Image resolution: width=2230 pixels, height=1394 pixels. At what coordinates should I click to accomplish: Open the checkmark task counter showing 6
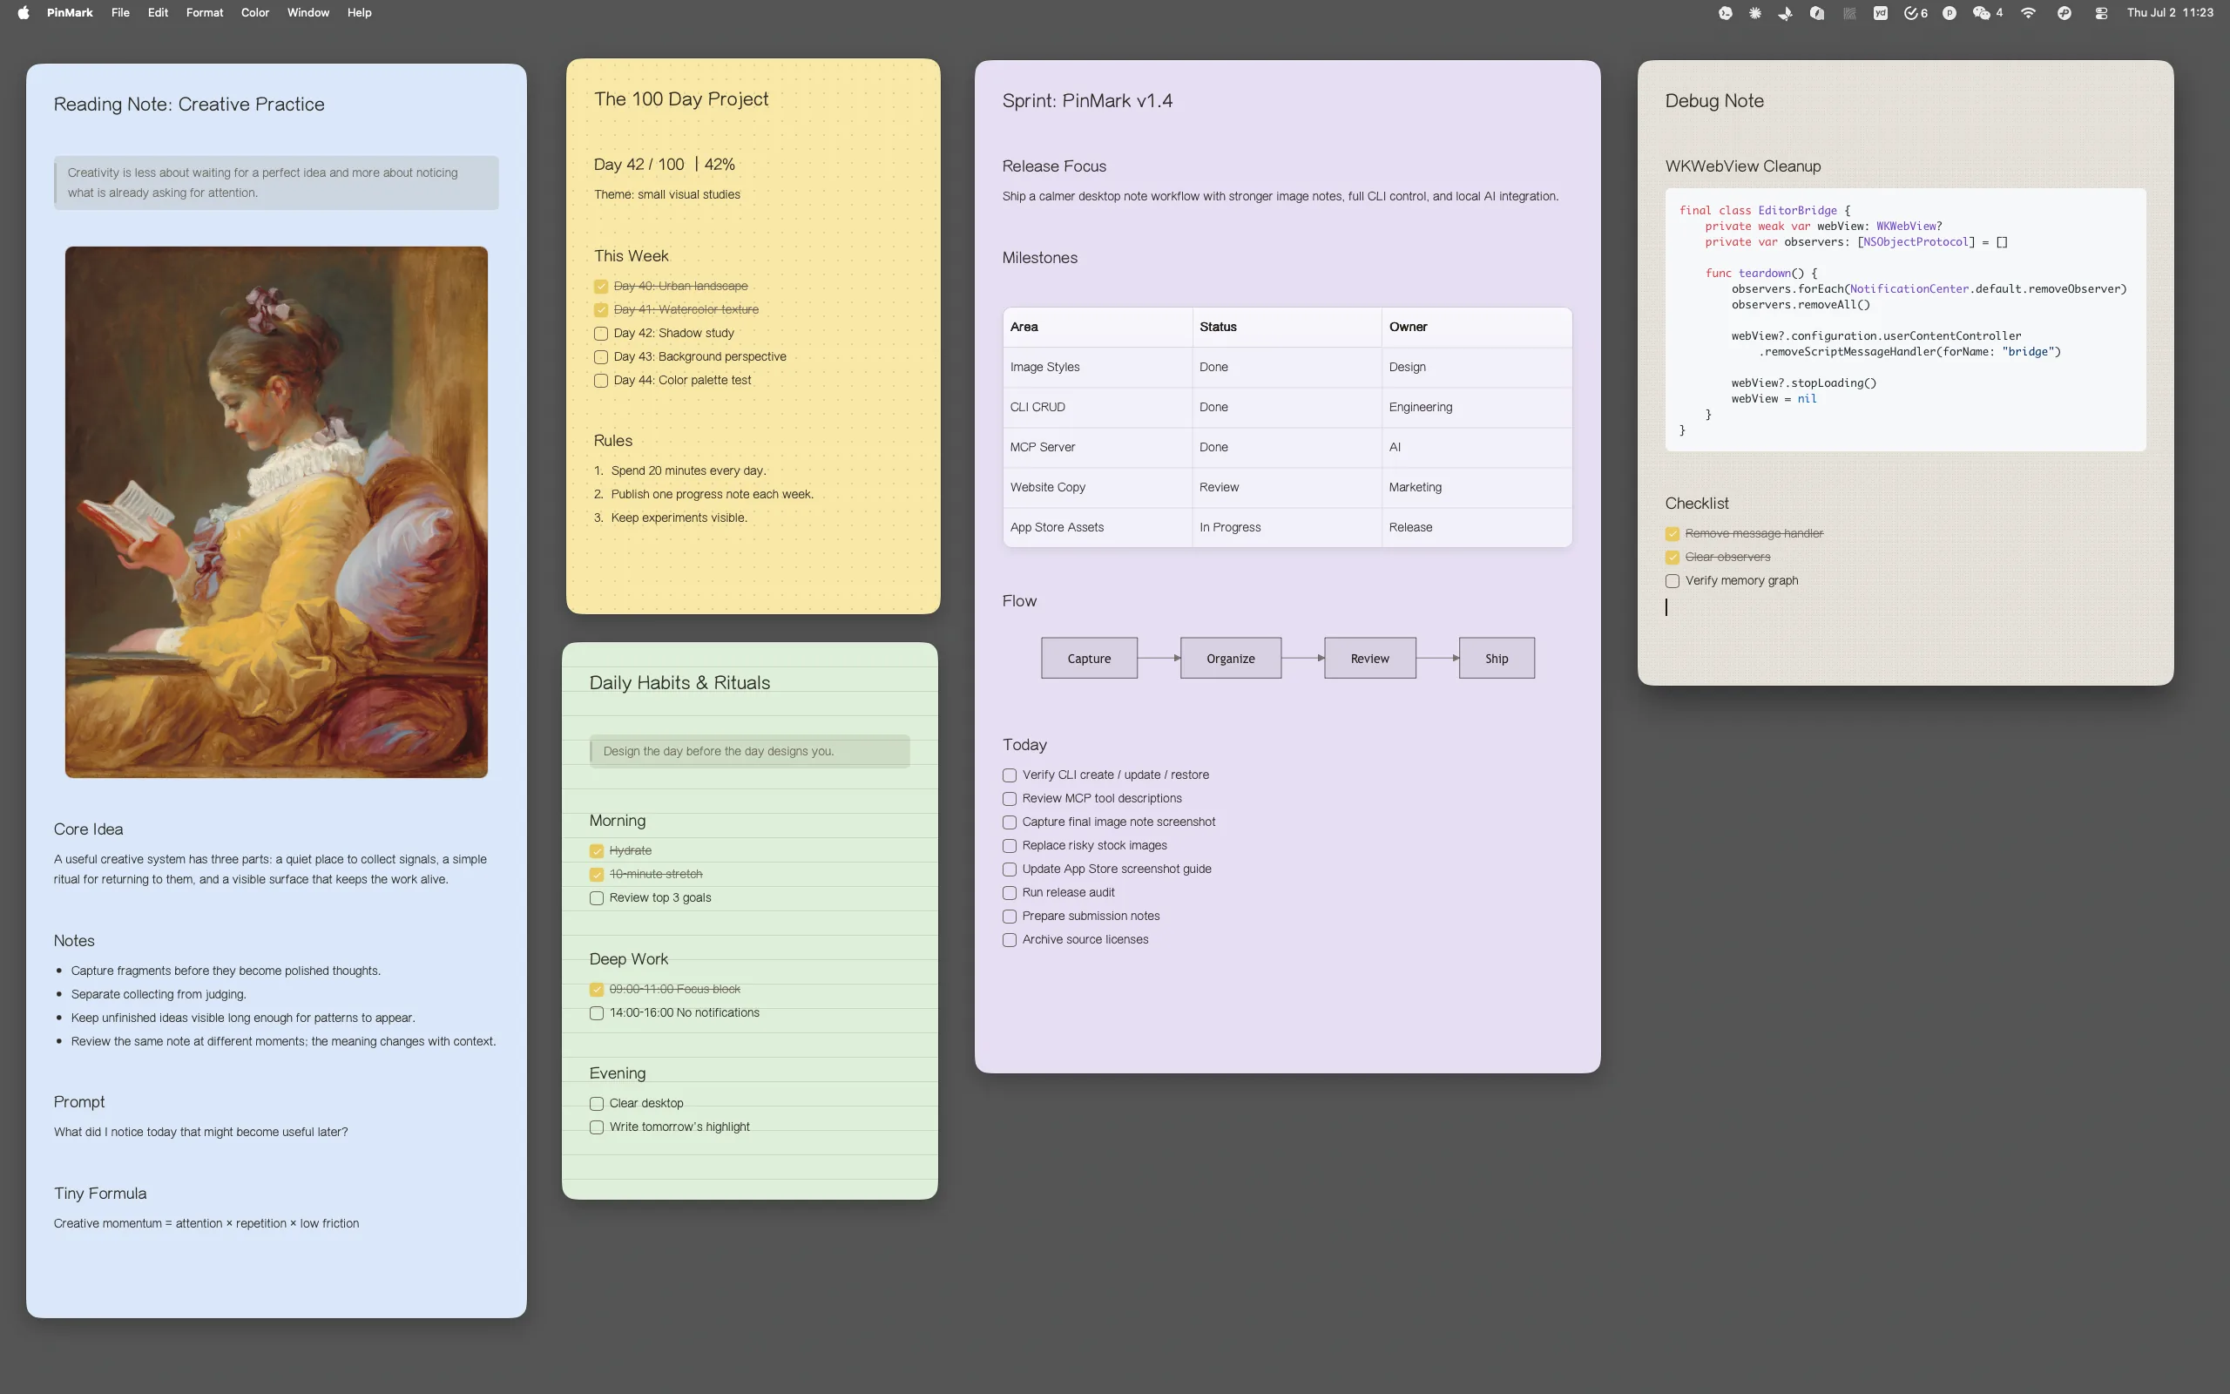pos(1916,13)
